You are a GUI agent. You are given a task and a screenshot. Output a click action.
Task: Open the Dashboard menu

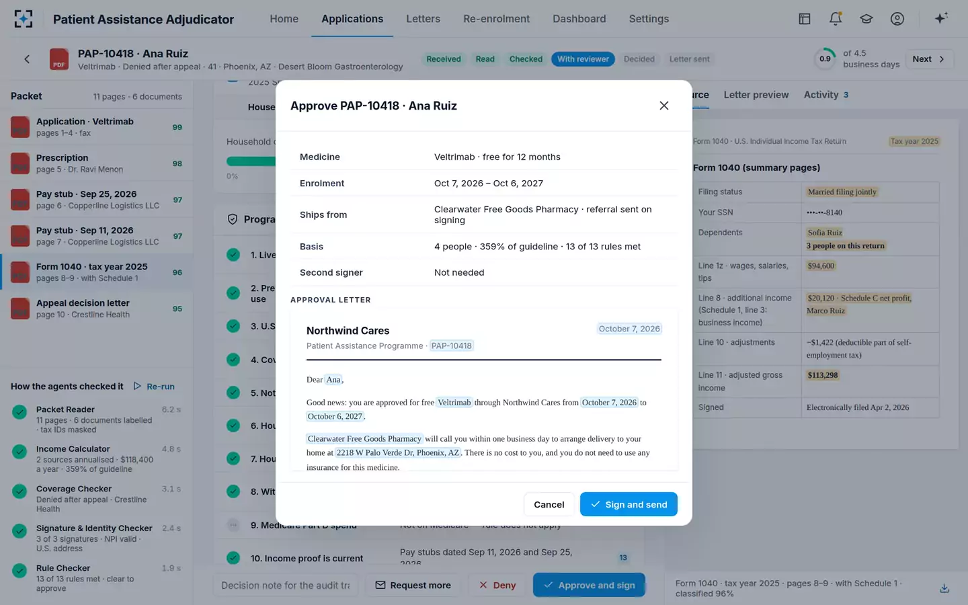[x=579, y=19]
